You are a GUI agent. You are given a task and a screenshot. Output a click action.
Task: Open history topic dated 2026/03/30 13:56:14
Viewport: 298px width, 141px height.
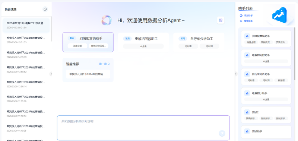tap(26, 84)
